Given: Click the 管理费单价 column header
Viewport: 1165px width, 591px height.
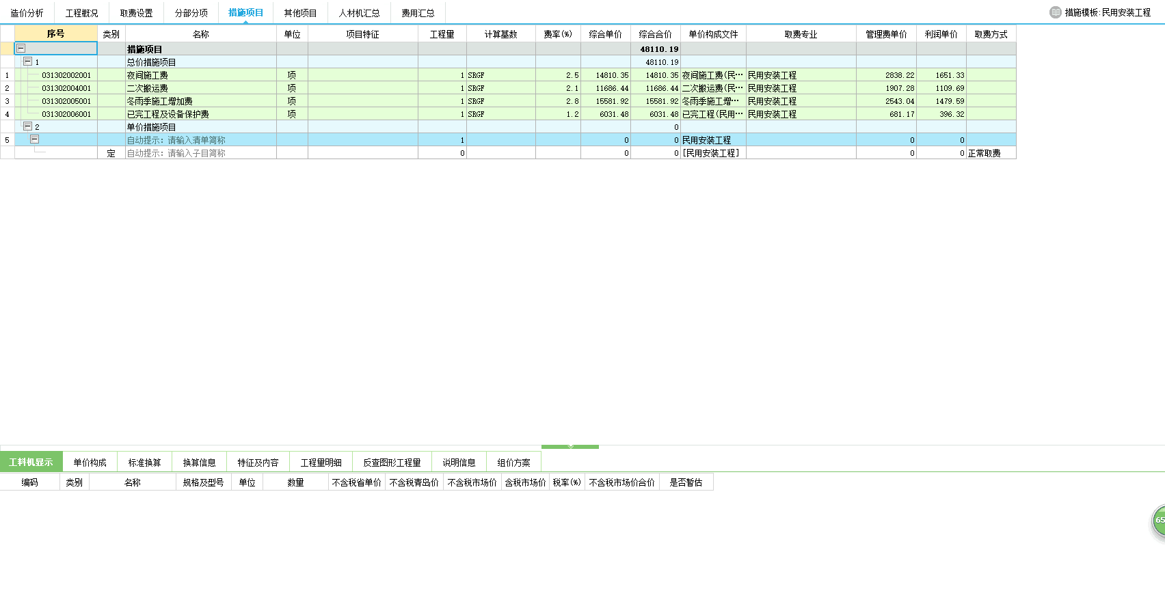Looking at the screenshot, I should [887, 33].
